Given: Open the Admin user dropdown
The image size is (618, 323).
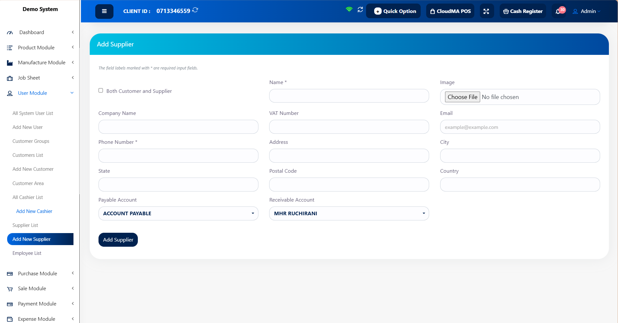Looking at the screenshot, I should coord(586,11).
